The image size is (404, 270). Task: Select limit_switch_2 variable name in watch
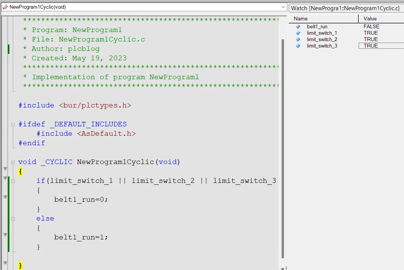[x=322, y=39]
